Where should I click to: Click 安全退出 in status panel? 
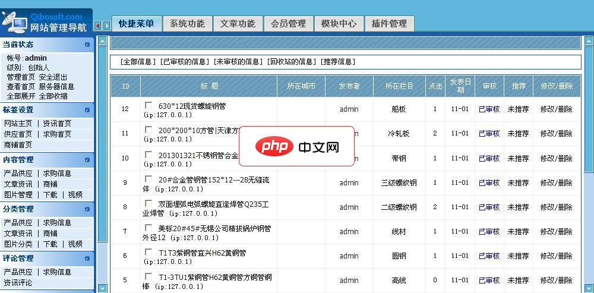coord(53,77)
